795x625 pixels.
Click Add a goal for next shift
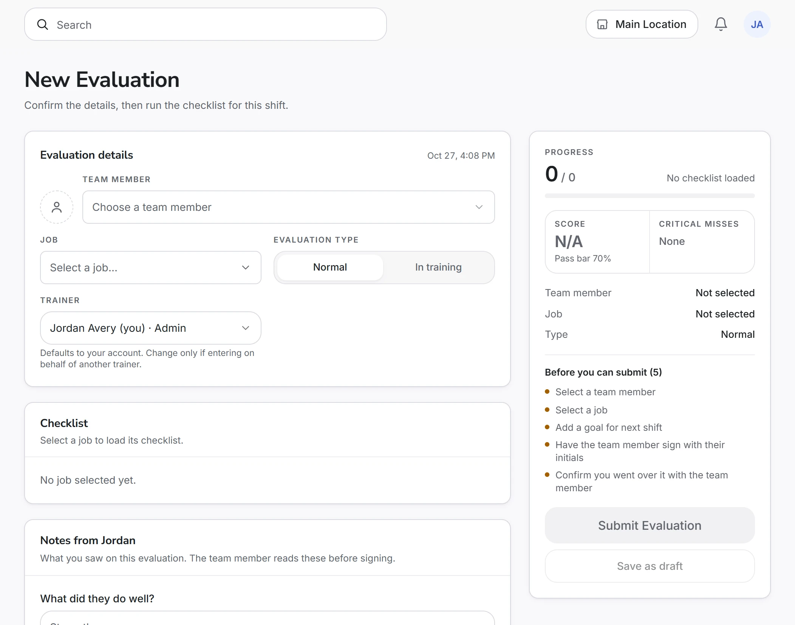608,427
